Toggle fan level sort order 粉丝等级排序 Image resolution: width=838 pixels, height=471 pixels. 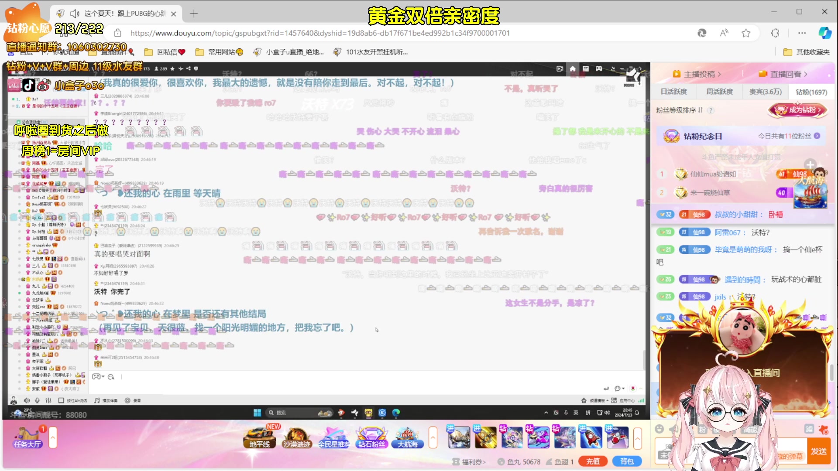tap(679, 110)
